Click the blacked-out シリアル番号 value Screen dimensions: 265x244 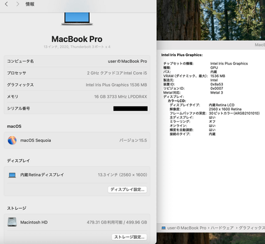[x=131, y=108]
